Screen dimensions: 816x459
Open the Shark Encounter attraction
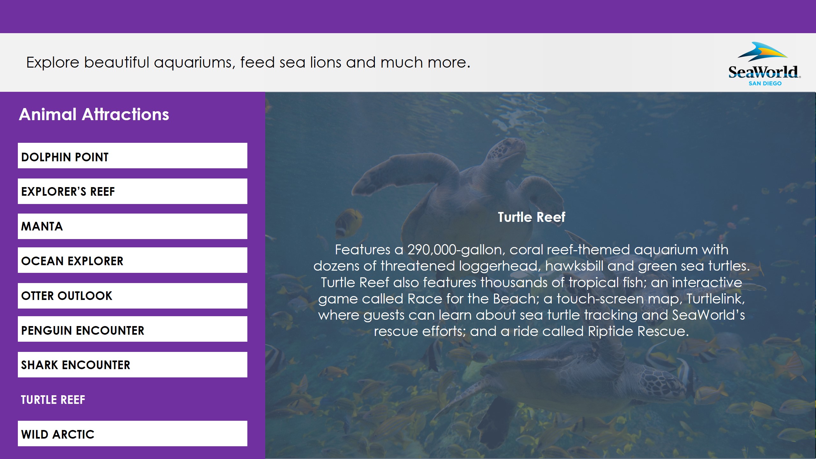133,365
